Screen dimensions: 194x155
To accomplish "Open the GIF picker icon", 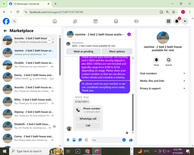I will (x=86, y=140).
